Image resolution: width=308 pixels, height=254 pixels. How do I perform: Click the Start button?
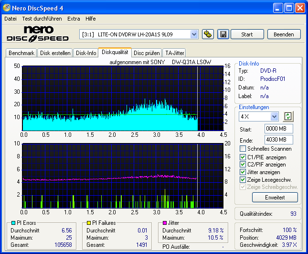click(247, 34)
